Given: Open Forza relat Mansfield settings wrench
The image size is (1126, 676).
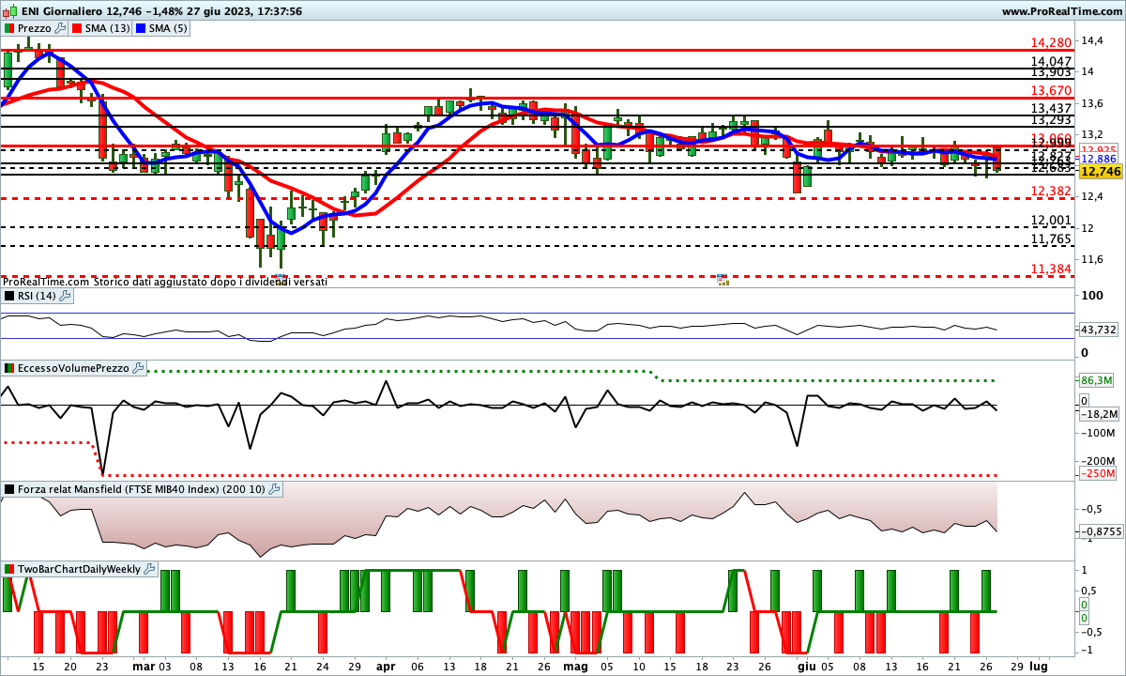Looking at the screenshot, I should point(274,489).
